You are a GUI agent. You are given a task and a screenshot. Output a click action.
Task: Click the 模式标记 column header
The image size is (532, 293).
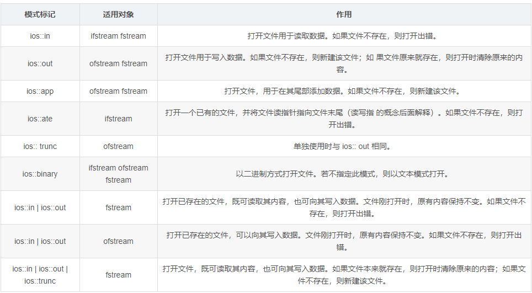(40, 14)
